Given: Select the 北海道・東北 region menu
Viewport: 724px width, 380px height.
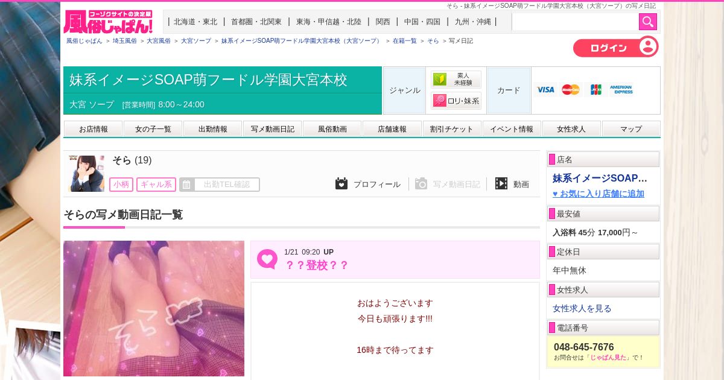Looking at the screenshot, I should 195,22.
